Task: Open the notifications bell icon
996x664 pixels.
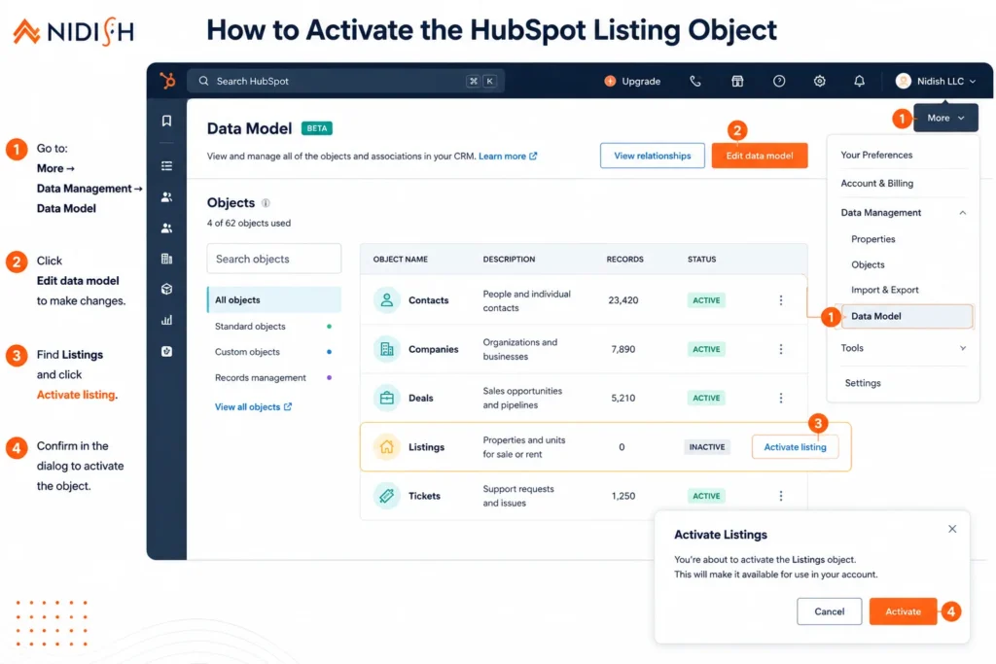Action: click(859, 81)
